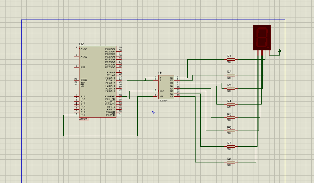Click the EA pin label on U2
The image size is (314, 183).
tap(82, 86)
